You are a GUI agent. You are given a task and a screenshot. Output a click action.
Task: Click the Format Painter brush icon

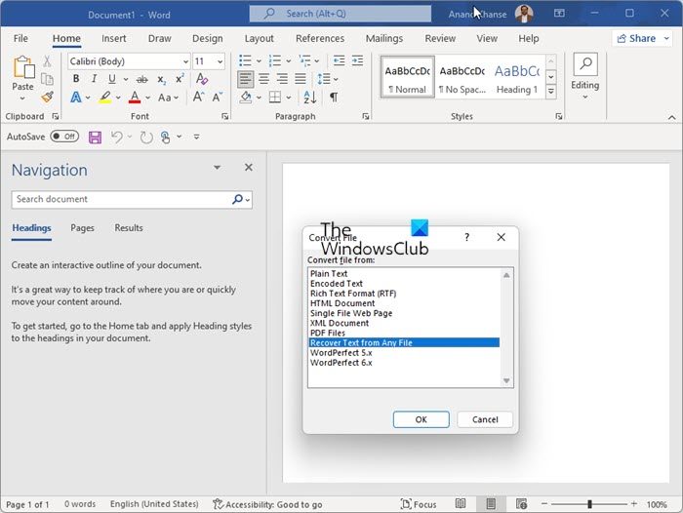point(47,98)
